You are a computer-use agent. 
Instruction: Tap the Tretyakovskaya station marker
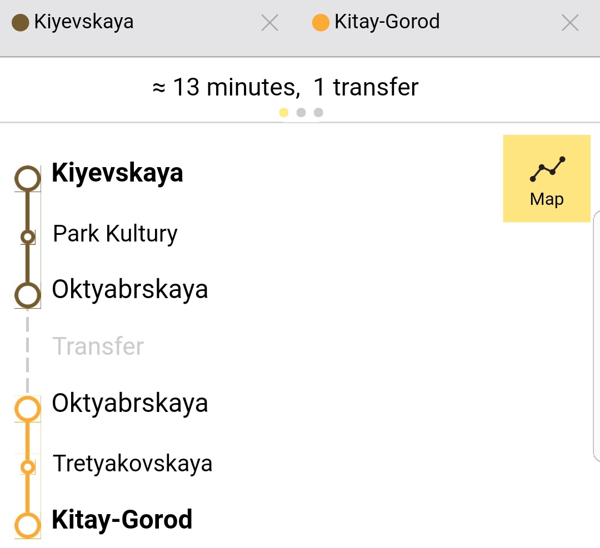(28, 467)
